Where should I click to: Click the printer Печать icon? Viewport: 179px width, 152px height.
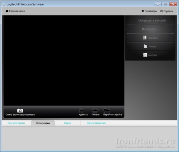[x=95, y=111]
